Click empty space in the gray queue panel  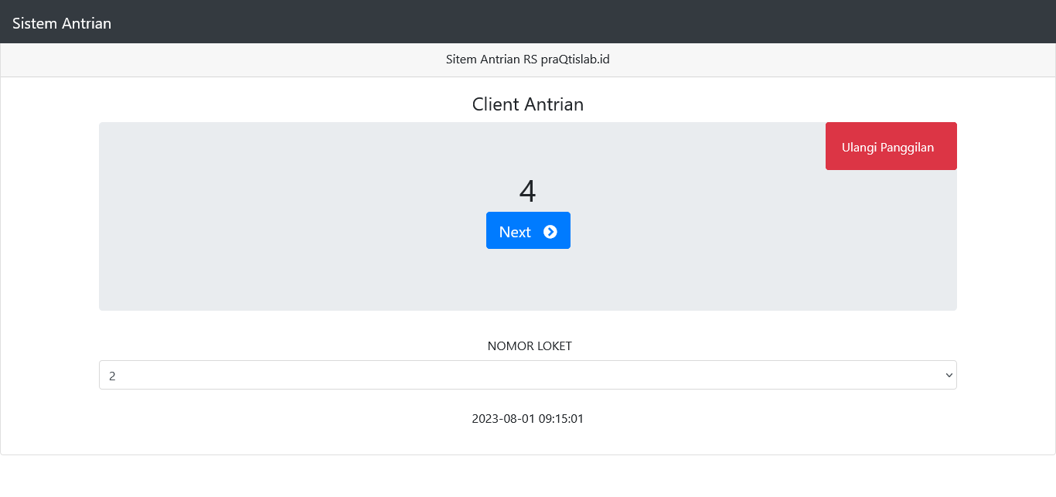coord(271,216)
